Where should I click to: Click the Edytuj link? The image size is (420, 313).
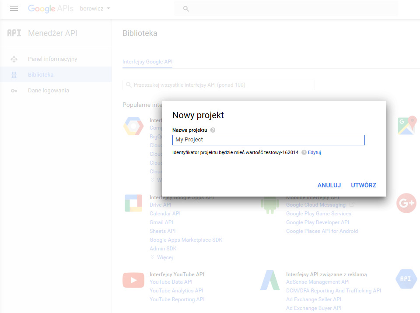pos(314,152)
